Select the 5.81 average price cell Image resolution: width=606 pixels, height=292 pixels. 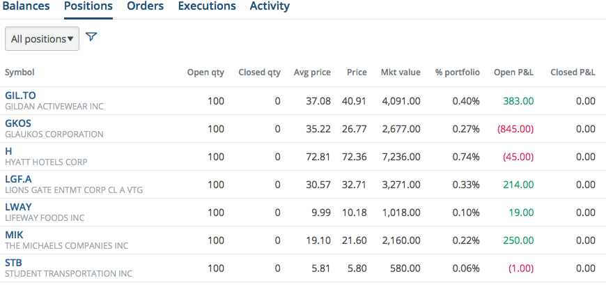point(321,268)
